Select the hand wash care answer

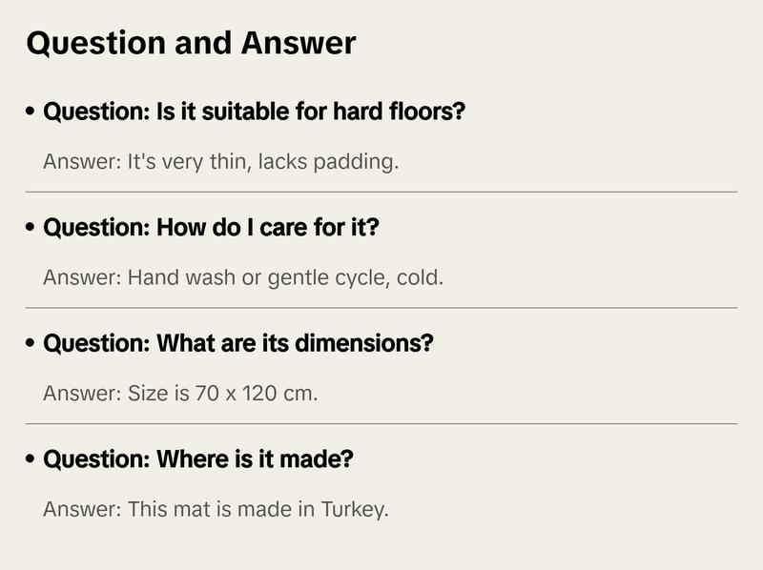point(243,278)
